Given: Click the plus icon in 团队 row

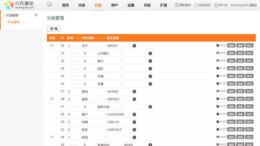Looking at the screenshot, I should (150, 68).
